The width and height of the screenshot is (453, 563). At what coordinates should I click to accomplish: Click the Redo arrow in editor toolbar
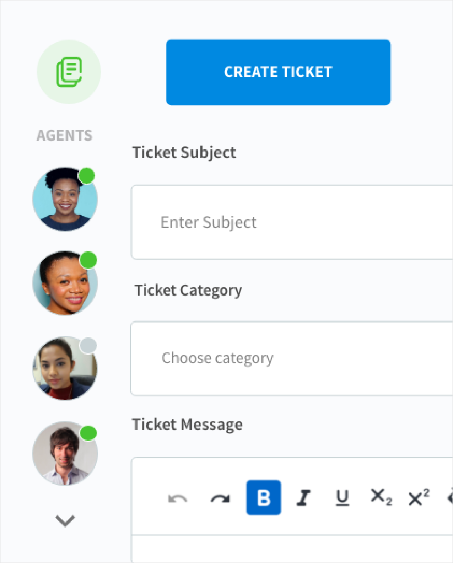point(220,498)
